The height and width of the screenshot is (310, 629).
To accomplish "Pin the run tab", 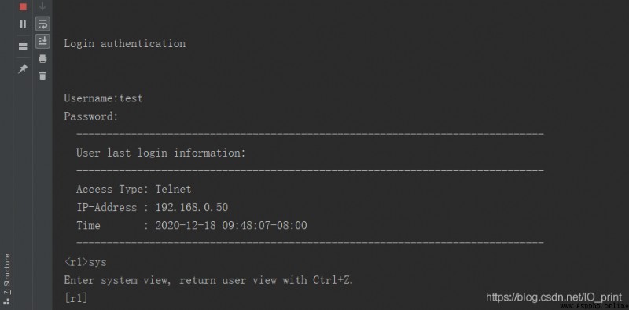I will click(x=23, y=68).
